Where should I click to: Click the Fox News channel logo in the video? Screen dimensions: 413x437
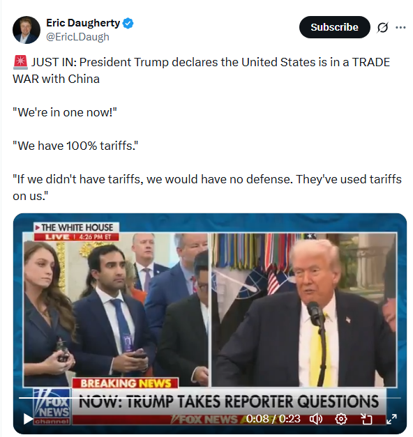coord(52,407)
